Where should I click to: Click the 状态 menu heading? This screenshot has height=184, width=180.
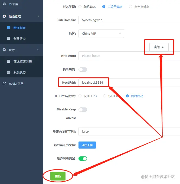12,50
